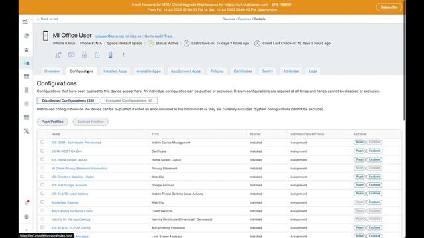This screenshot has width=424, height=238.
Task: Exclude the iOS Test Google Account configuration
Action: [x=374, y=185]
